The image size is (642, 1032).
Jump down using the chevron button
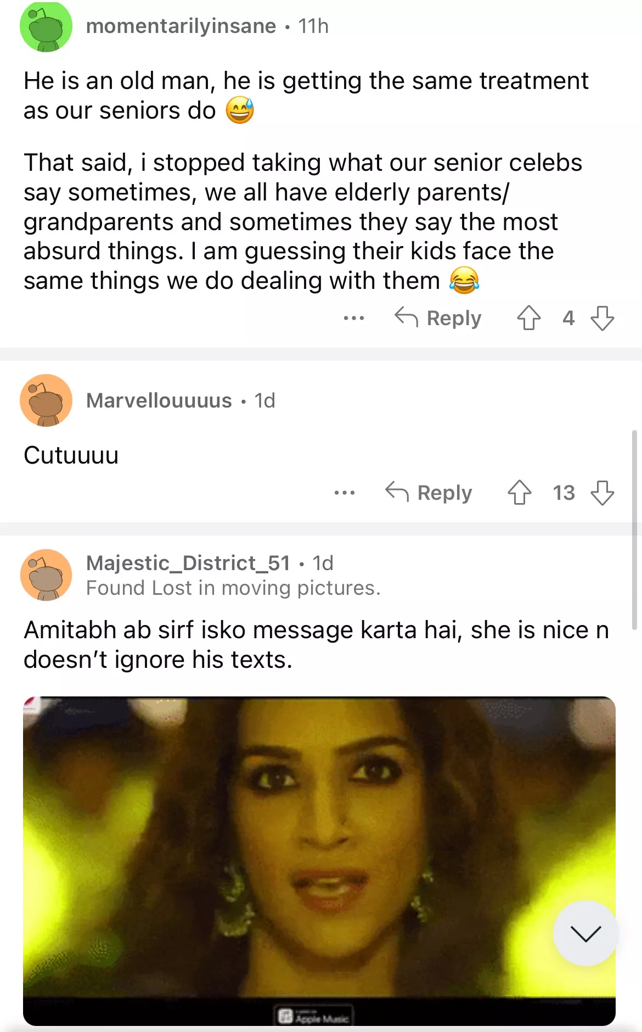tap(585, 933)
